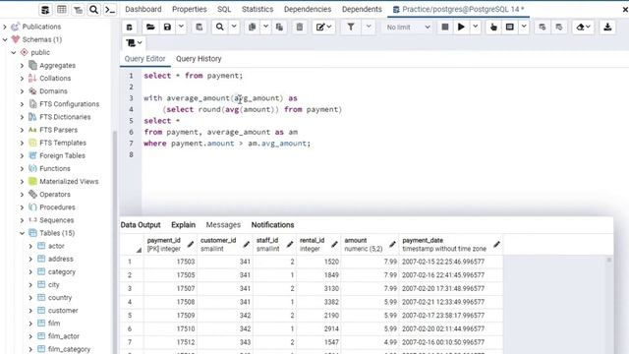
Task: Click the connection status database icon
Action: (x=129, y=28)
